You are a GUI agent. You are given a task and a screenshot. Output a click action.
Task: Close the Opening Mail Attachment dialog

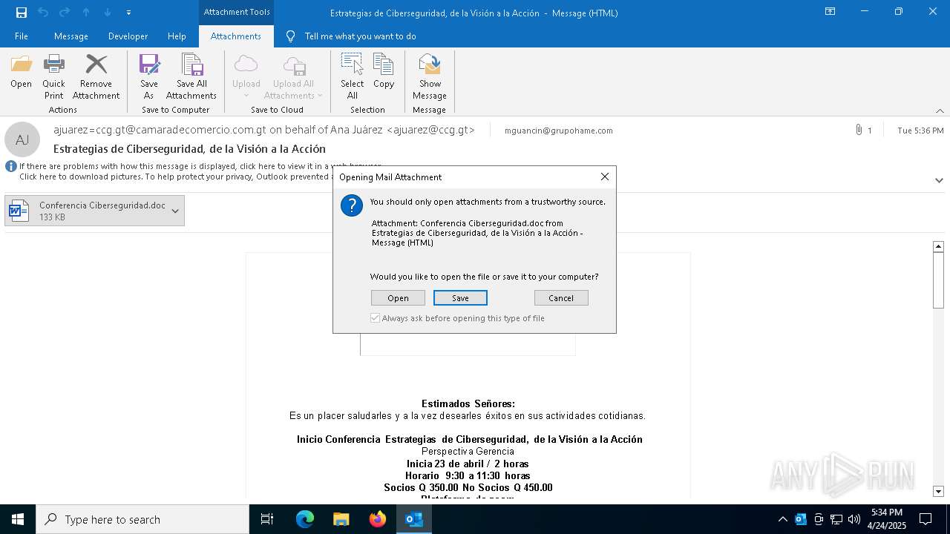click(x=605, y=177)
